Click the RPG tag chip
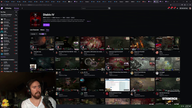This screenshot has height=108, width=192. pyautogui.click(x=64, y=18)
